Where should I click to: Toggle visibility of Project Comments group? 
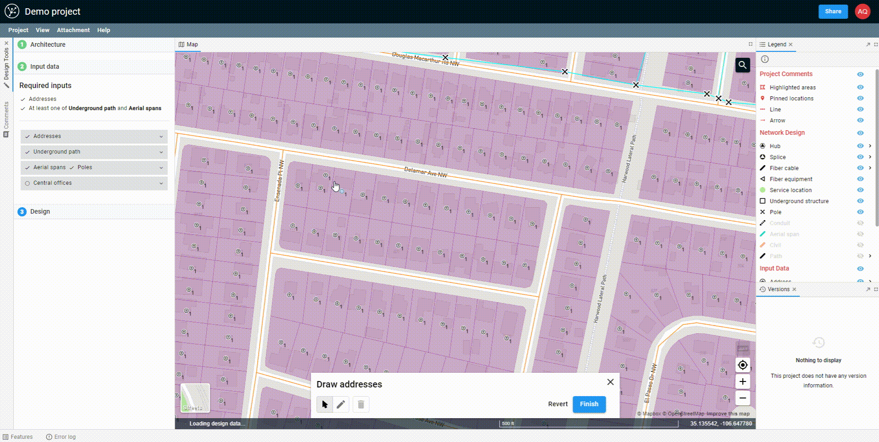click(x=860, y=74)
